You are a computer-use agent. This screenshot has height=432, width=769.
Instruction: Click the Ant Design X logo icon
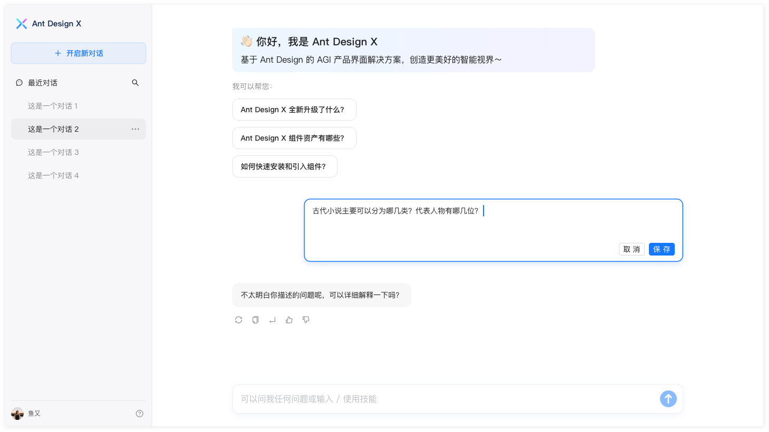(22, 24)
